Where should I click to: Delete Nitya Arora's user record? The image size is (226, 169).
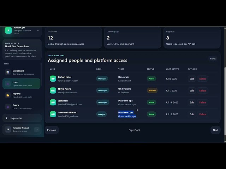[x=202, y=90]
